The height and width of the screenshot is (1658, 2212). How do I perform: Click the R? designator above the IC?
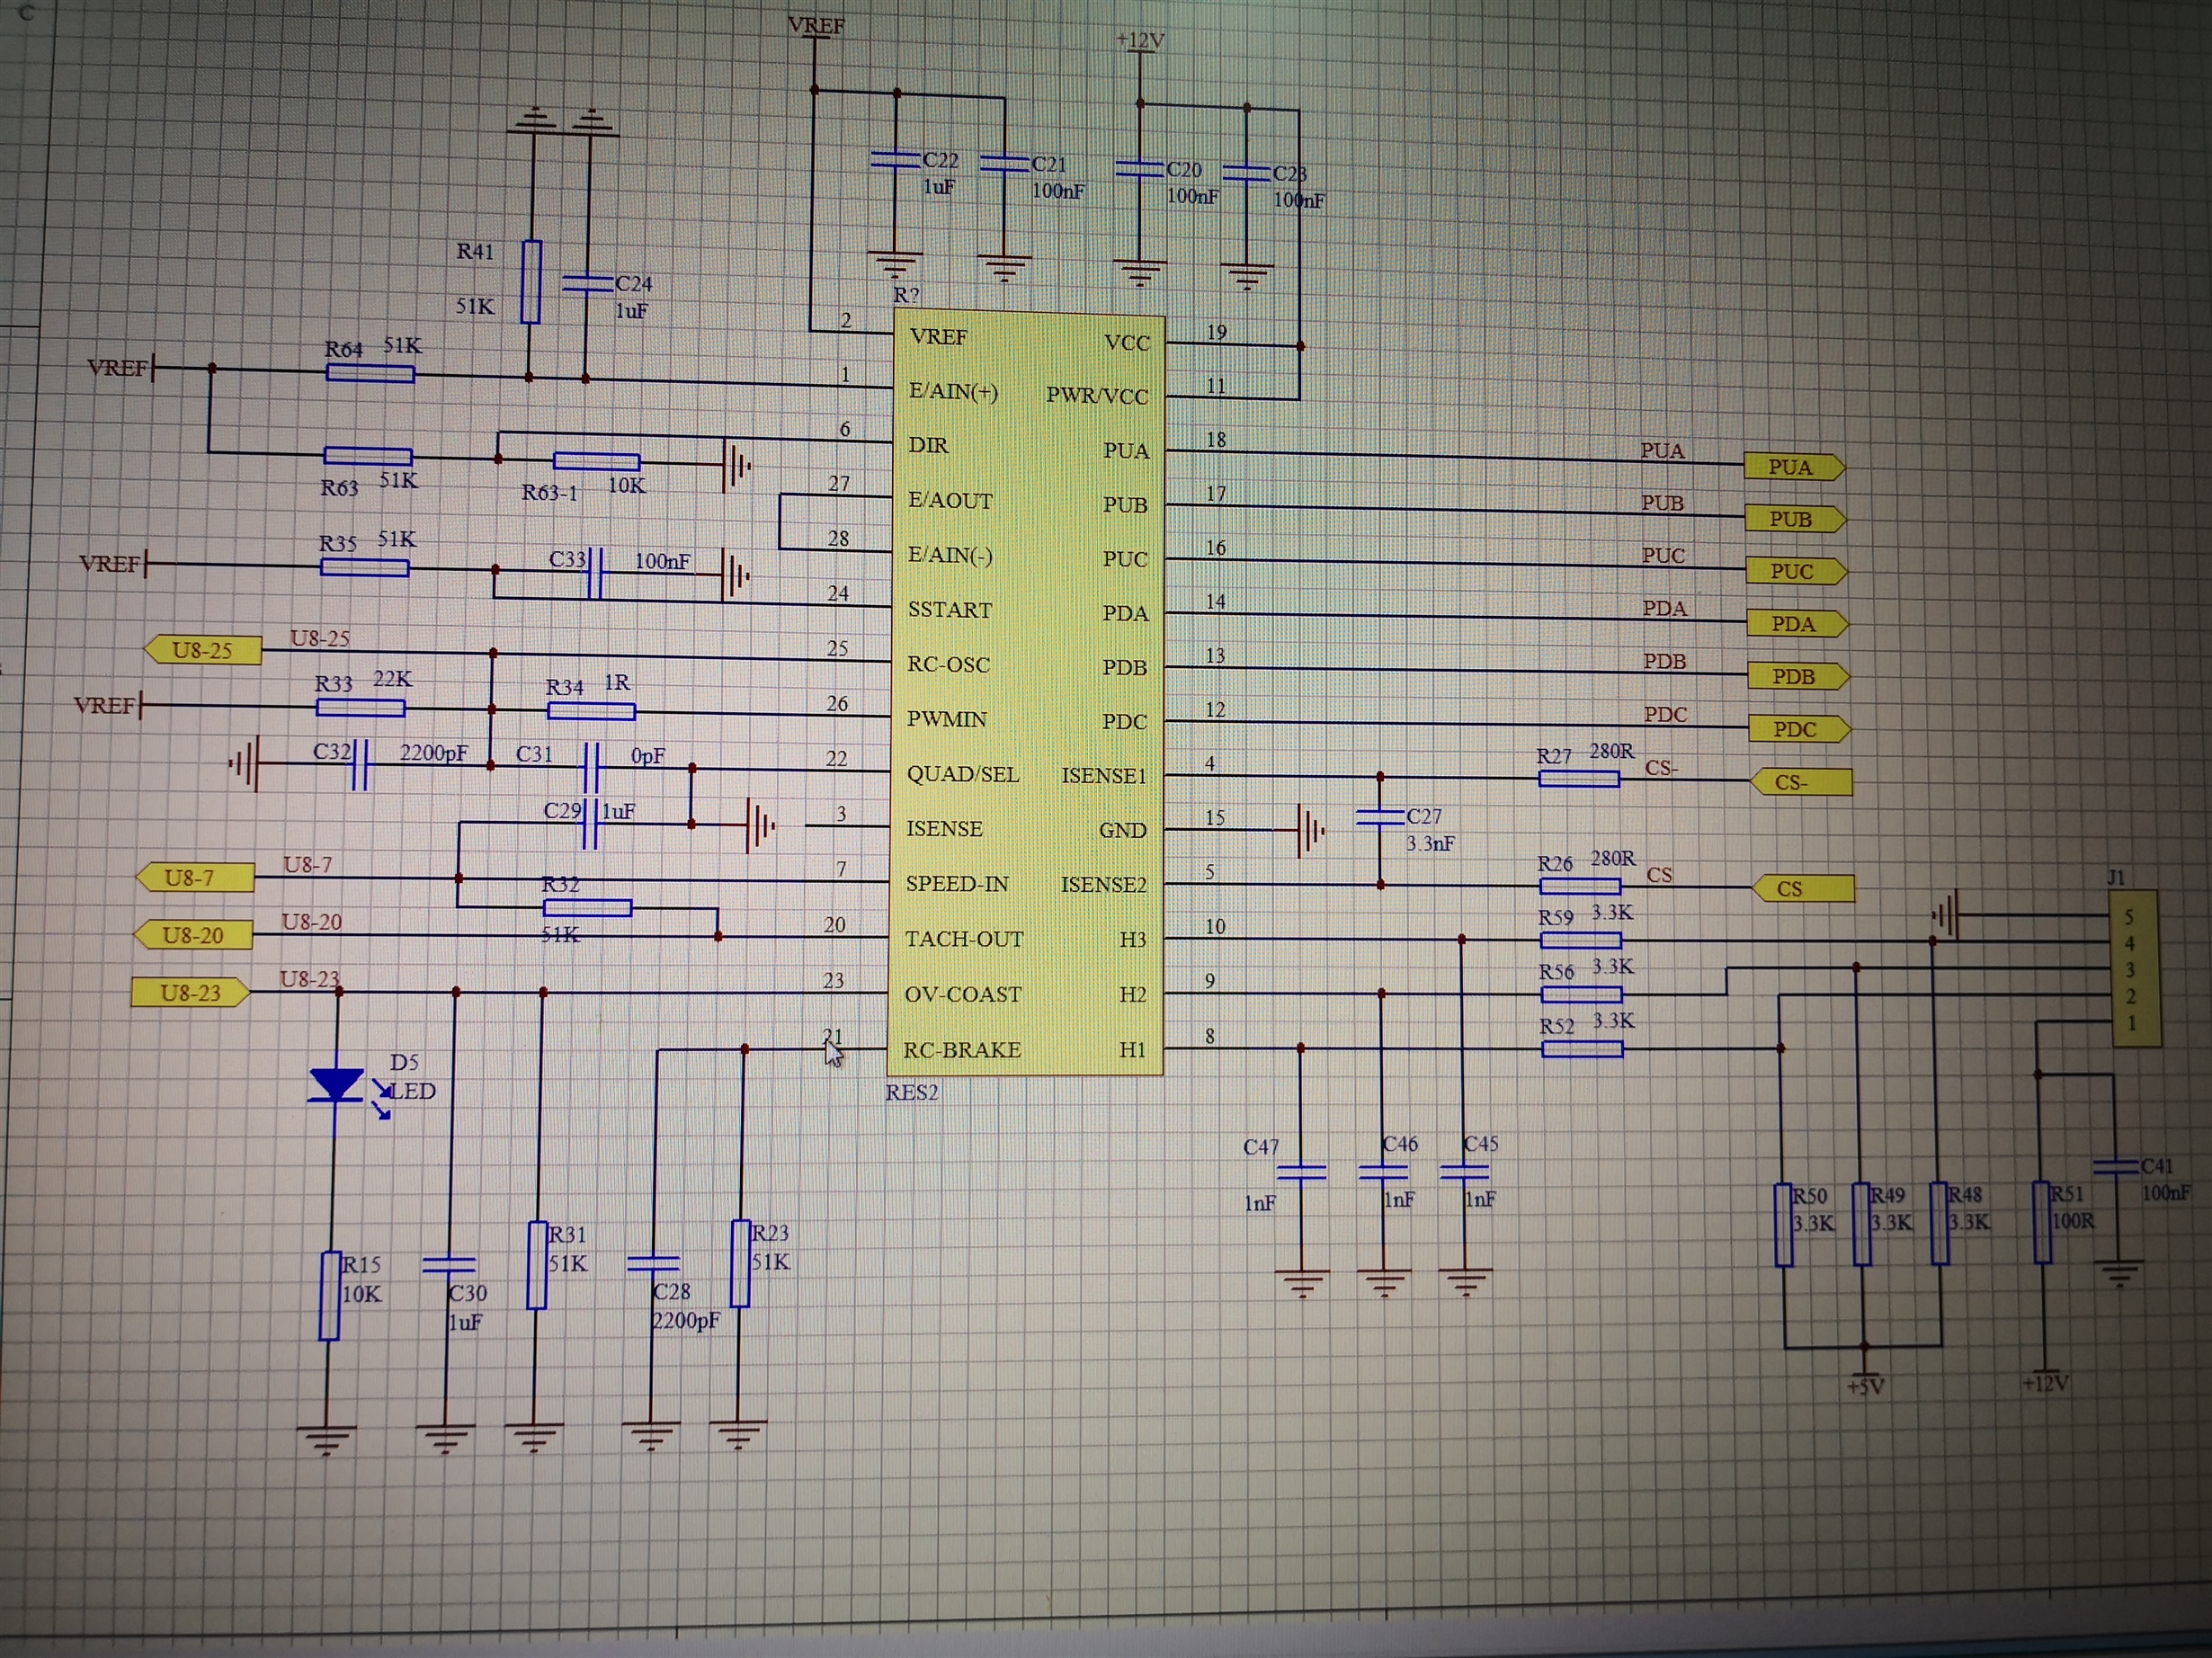pos(906,295)
